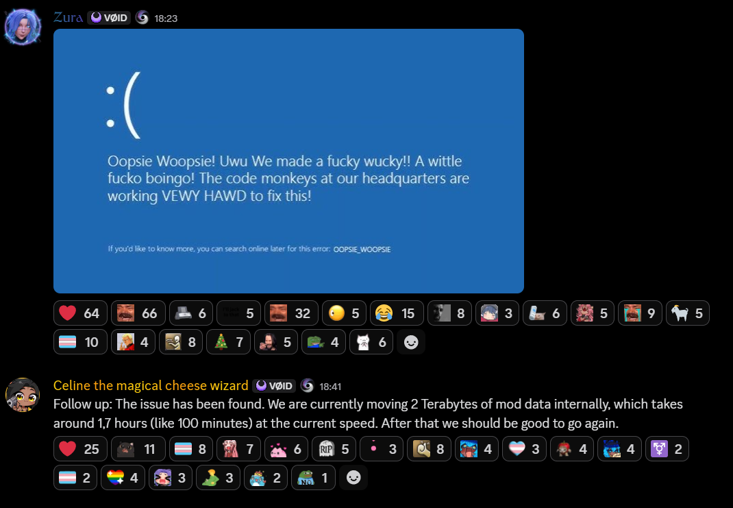
Task: Add the Christmas tree reaction with 7
Action: [x=229, y=342]
